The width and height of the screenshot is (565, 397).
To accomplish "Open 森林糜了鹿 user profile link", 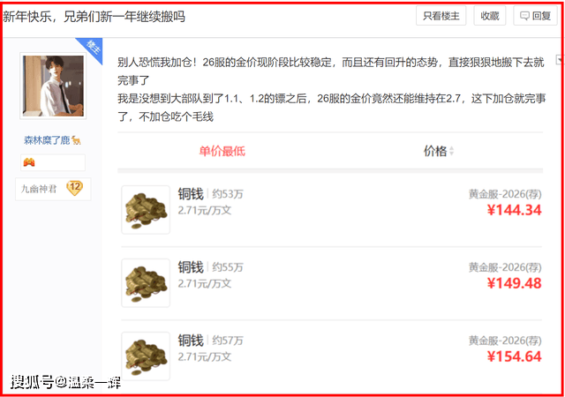I will point(47,140).
